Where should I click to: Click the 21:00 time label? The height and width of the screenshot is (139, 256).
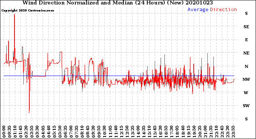coord(205,132)
